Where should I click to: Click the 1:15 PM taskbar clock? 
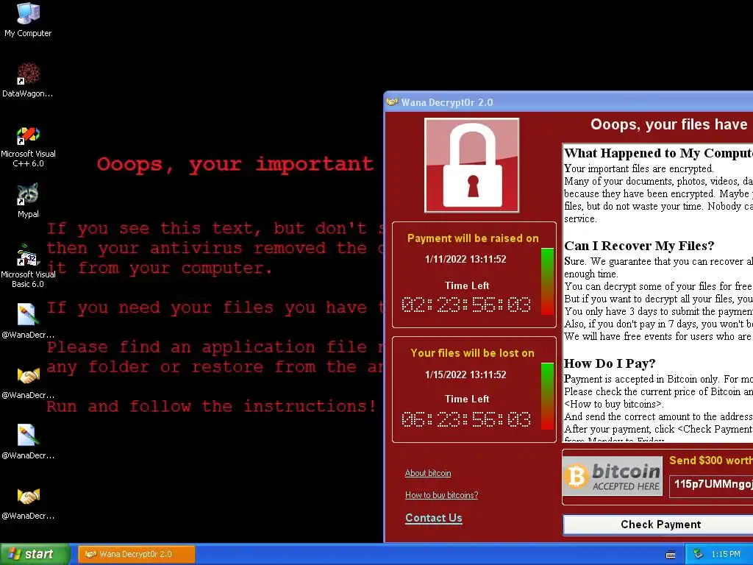coord(726,555)
